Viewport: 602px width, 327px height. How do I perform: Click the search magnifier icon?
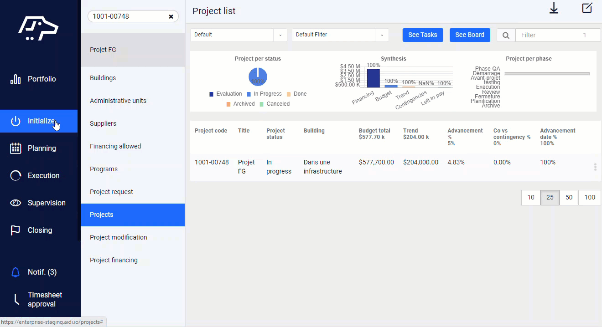[x=505, y=35]
